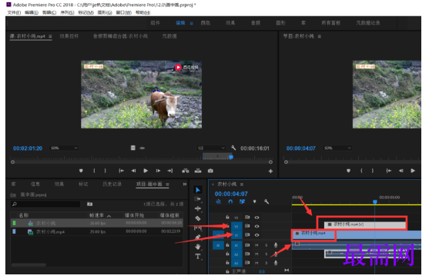Open source playback resolution 1/2 dropdown

click(x=211, y=148)
